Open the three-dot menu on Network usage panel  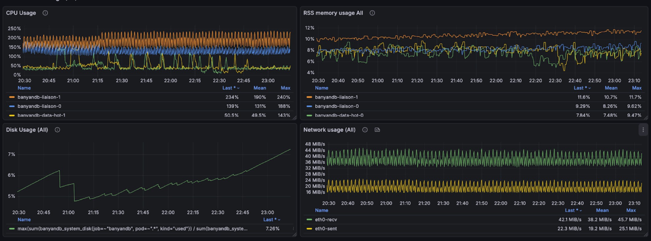click(643, 130)
